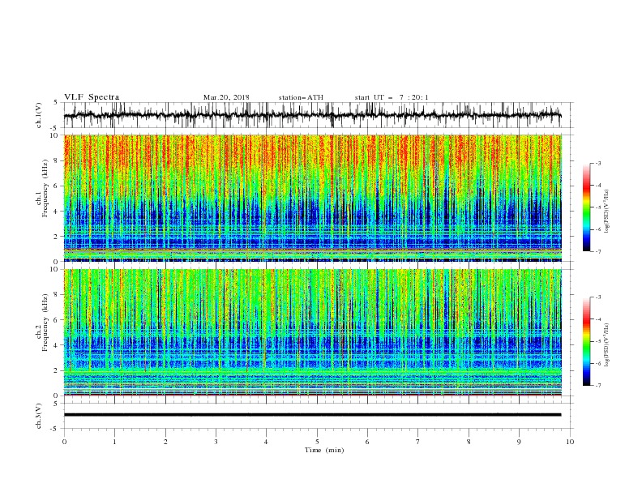Click the ch.2 "Frequency (kHz)" axis label
642x496 pixels.
[45, 322]
